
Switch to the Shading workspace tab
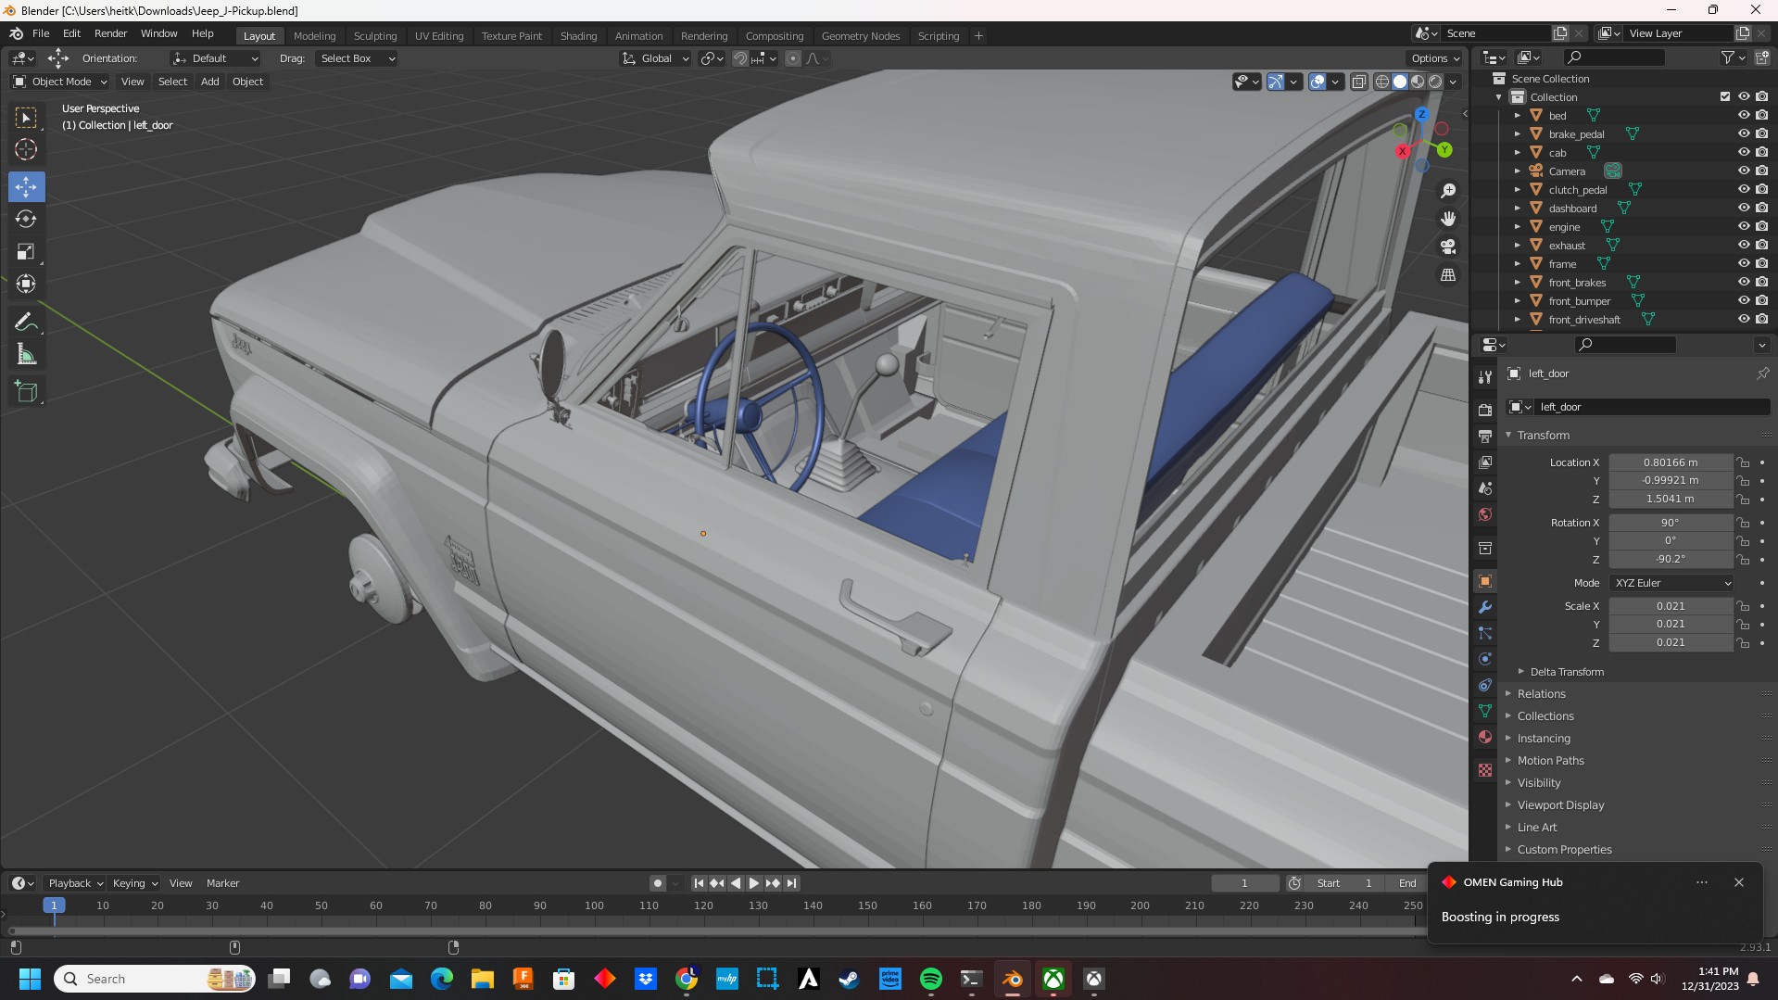click(578, 36)
